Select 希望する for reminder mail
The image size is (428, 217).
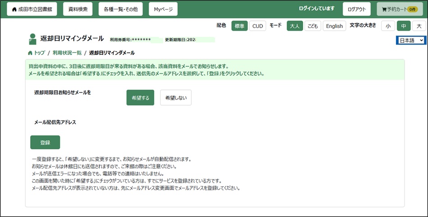140,97
